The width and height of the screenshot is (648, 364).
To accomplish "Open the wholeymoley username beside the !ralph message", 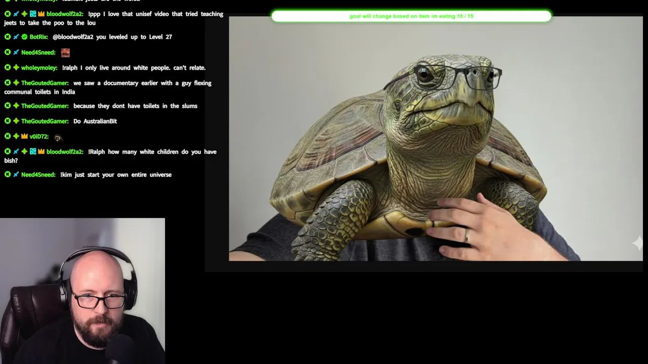I will pos(39,68).
